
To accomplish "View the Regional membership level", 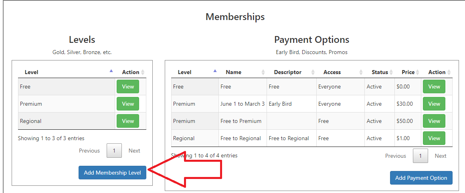I will 128,121.
